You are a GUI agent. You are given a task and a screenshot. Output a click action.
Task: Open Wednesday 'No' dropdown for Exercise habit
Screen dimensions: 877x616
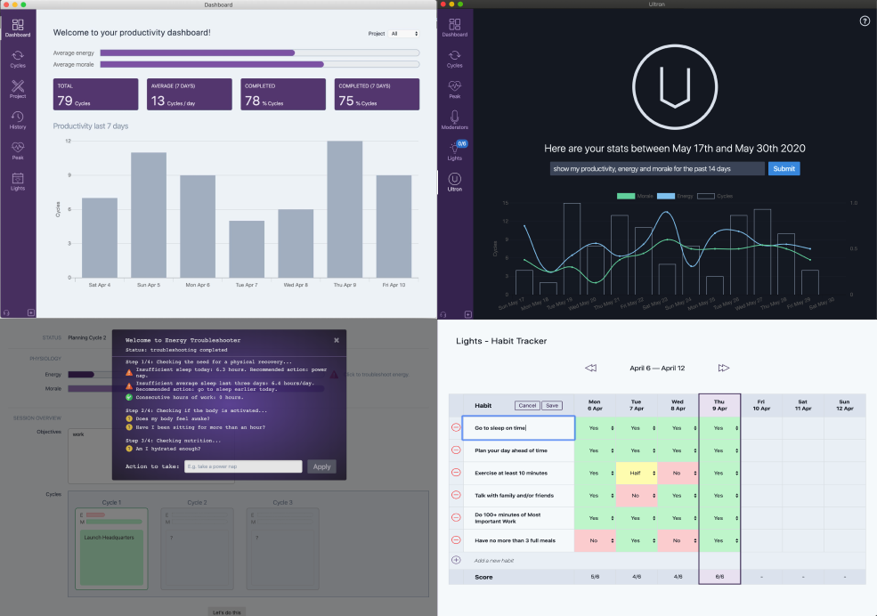678,473
